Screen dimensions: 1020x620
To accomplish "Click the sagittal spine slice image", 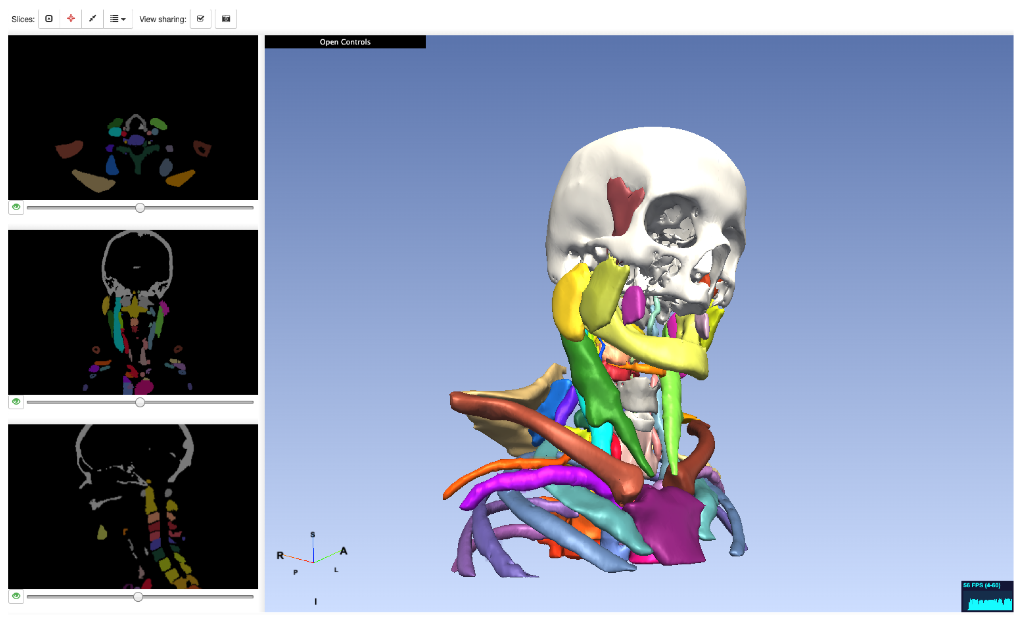I will coord(133,507).
